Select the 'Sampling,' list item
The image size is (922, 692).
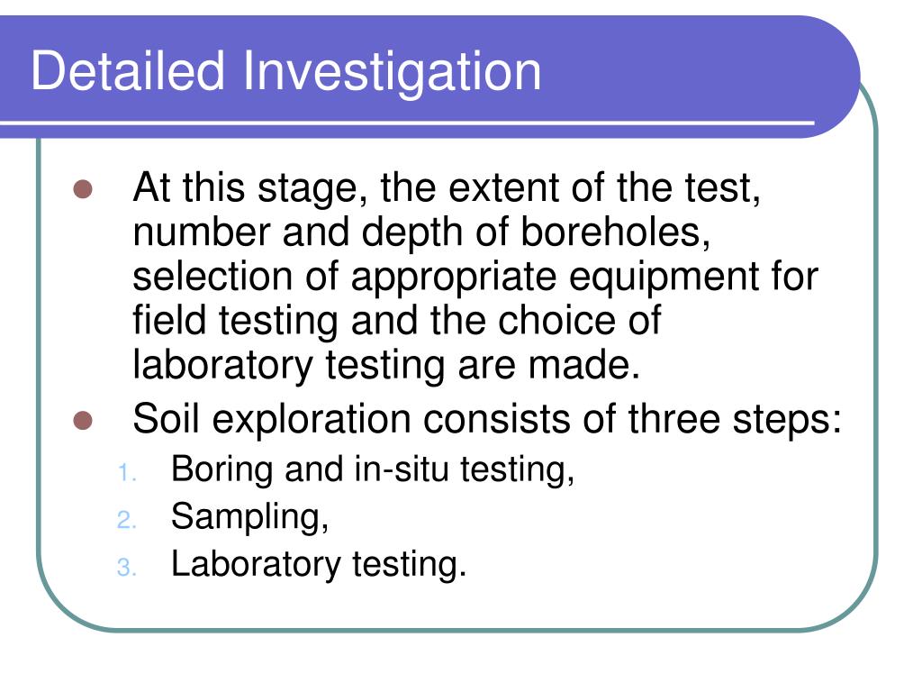tap(250, 518)
